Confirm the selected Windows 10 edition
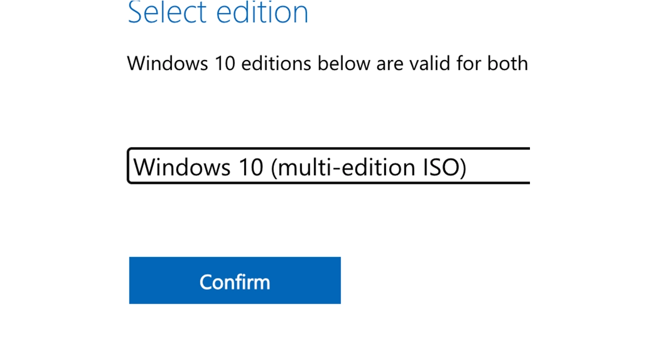The height and width of the screenshot is (337, 645). point(235,281)
